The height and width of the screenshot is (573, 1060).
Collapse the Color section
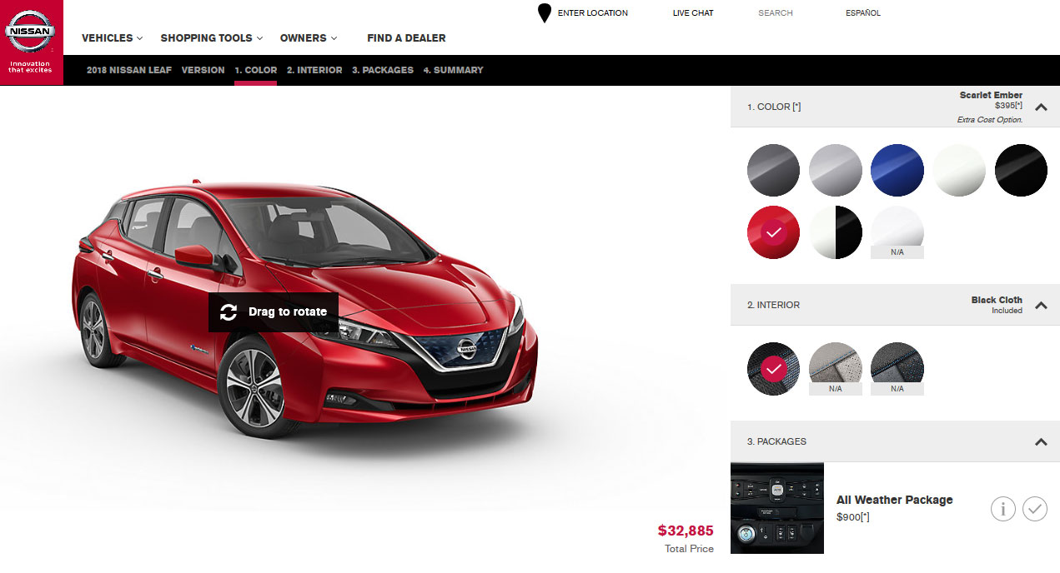[x=1040, y=107]
